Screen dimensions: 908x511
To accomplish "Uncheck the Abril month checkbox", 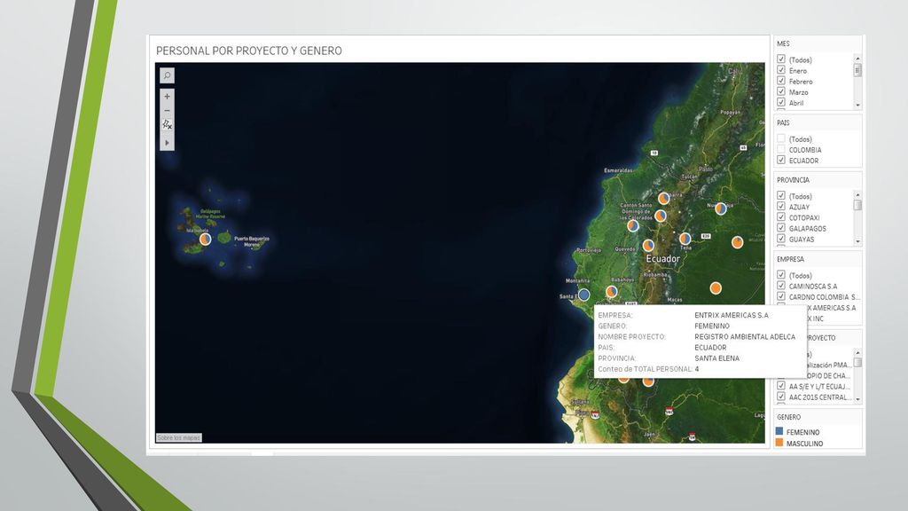I will coord(781,103).
